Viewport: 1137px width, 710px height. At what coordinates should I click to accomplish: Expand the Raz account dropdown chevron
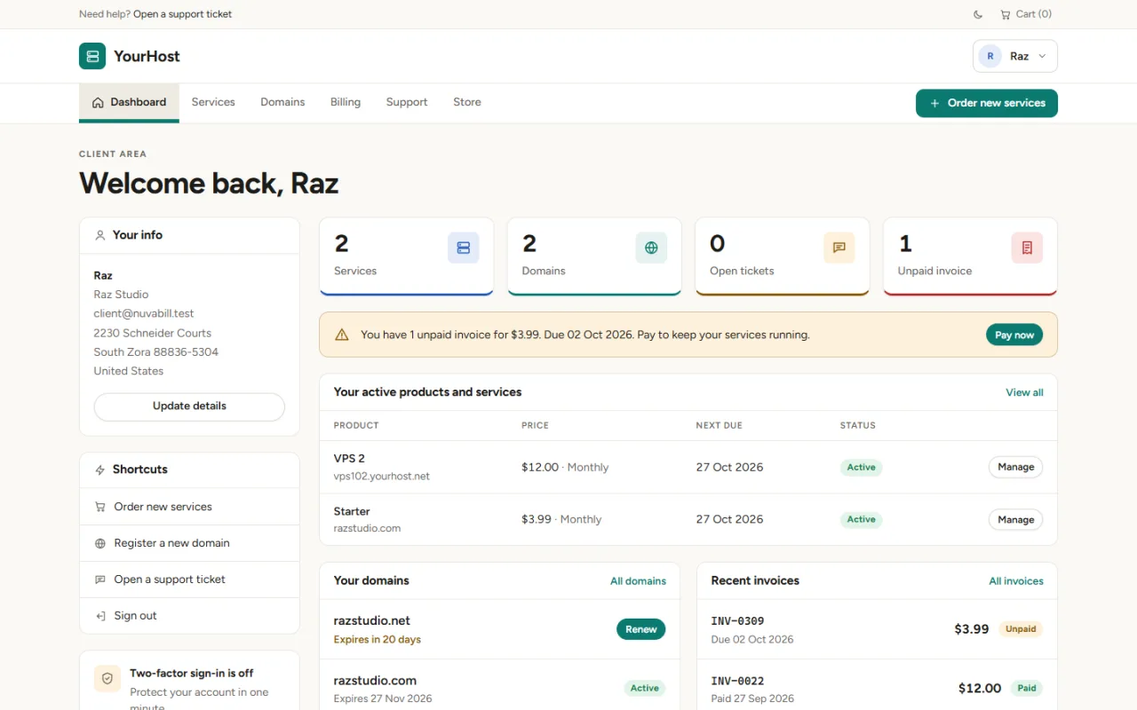click(x=1042, y=56)
